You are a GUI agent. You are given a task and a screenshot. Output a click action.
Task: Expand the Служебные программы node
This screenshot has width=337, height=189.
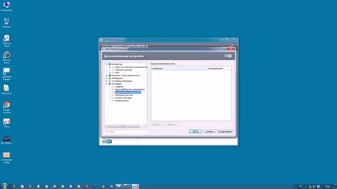tap(106, 81)
